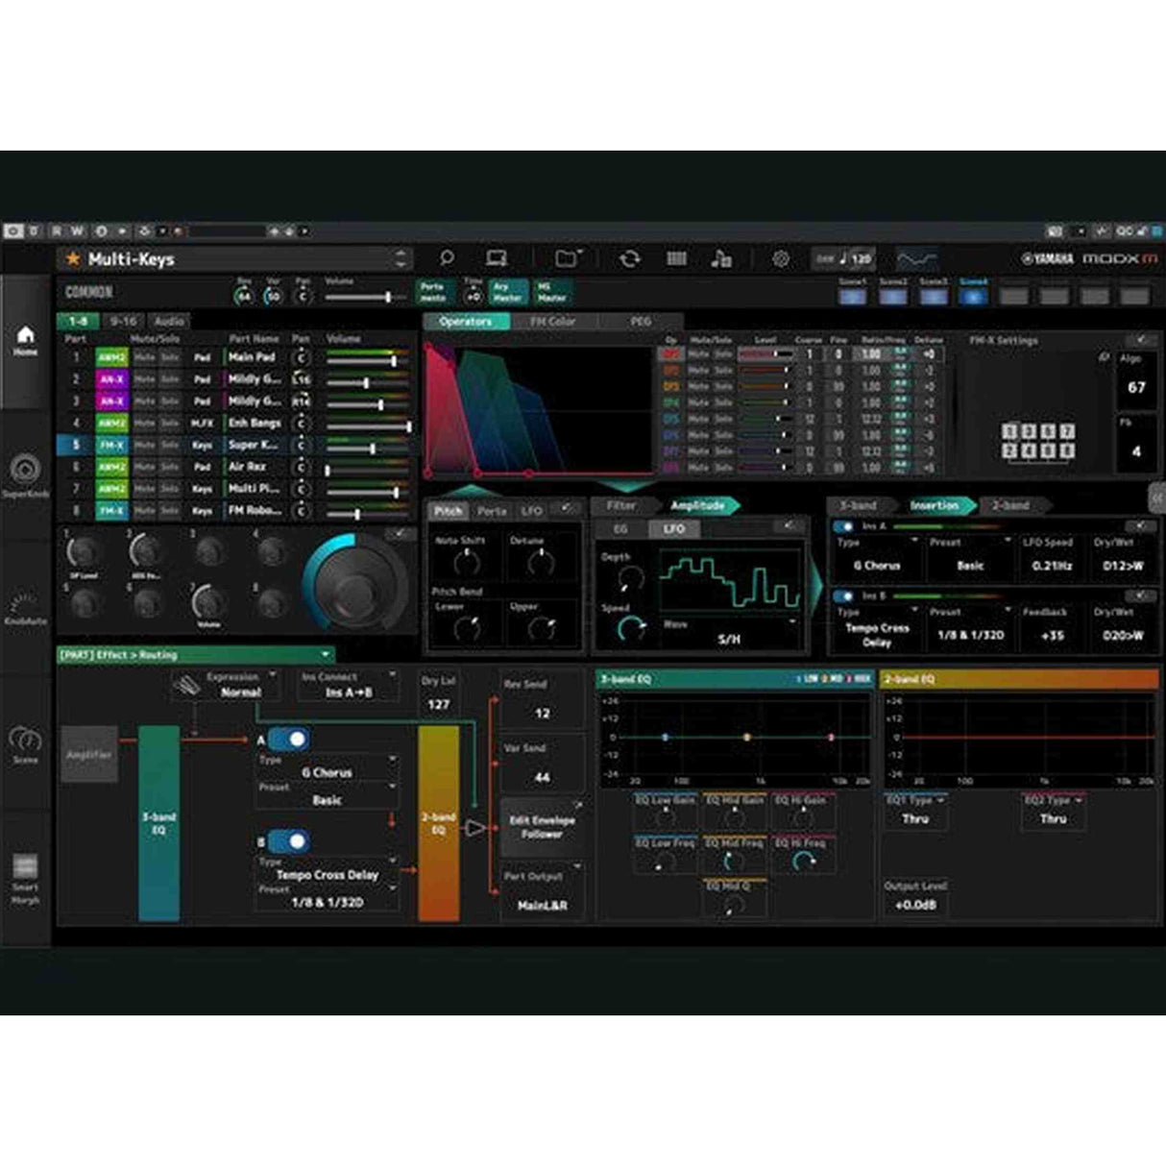The image size is (1166, 1166).
Task: Select the 9-16 parts tab
Action: click(123, 322)
